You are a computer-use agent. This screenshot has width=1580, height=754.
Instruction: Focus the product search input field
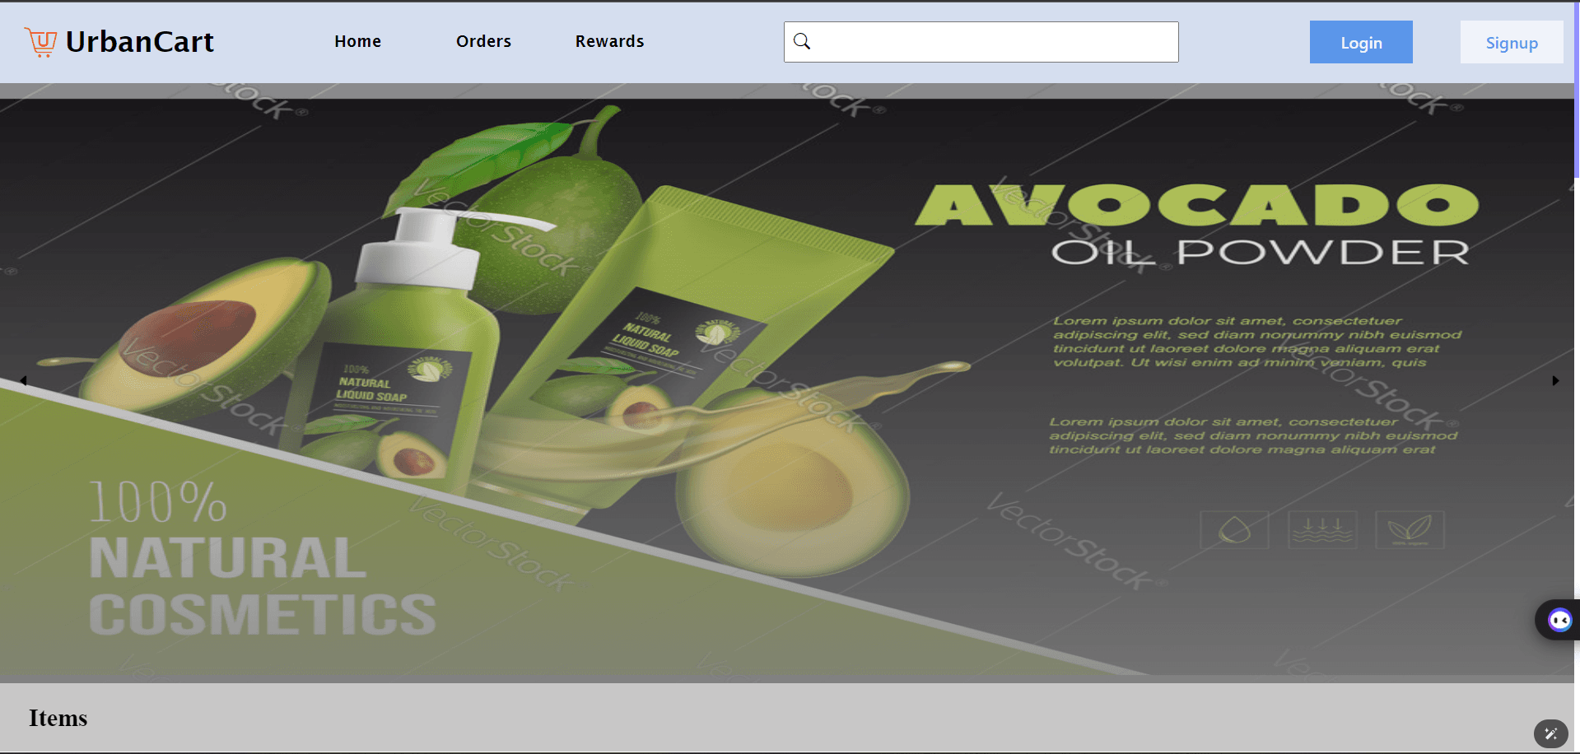coord(992,42)
